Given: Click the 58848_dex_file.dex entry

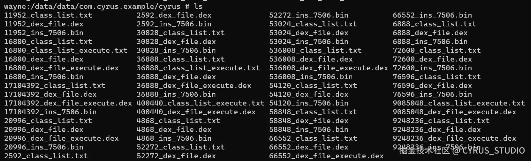Looking at the screenshot, I should [308, 121].
